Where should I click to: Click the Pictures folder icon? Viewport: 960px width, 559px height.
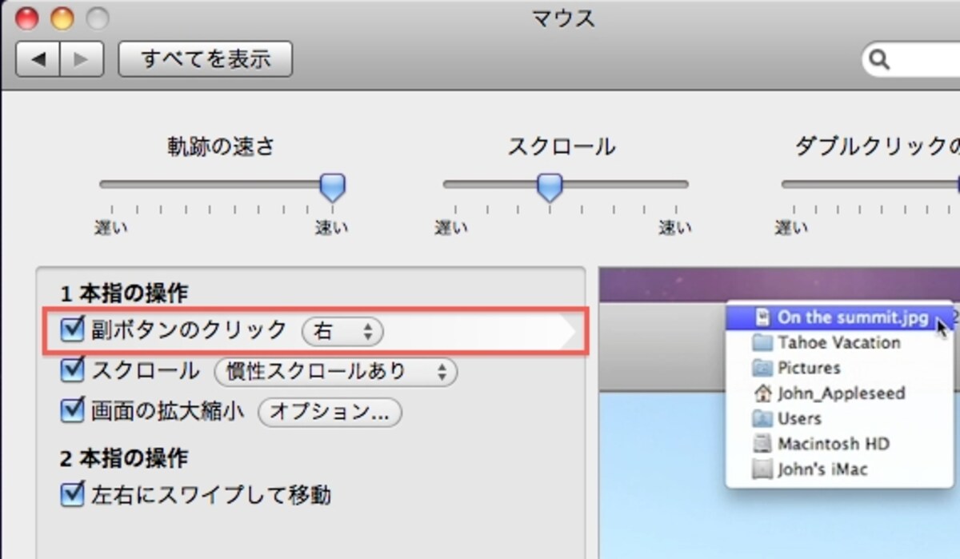point(762,369)
